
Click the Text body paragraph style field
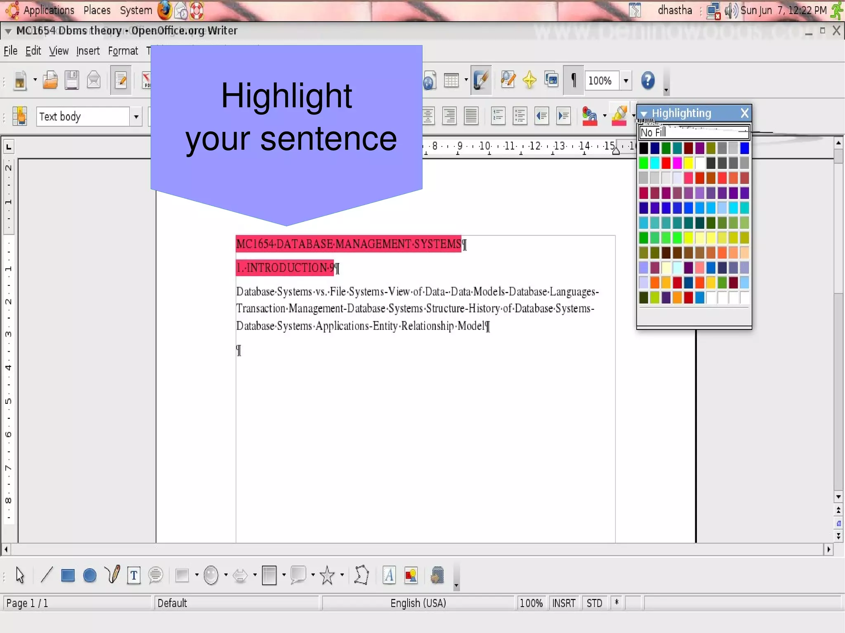tap(83, 117)
